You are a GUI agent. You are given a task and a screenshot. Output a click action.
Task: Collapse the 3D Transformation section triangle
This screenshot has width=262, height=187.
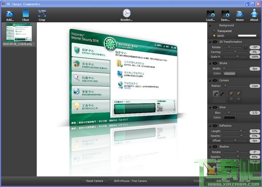(210, 42)
